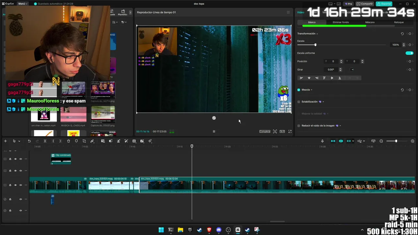
Task: Open the Menú dropdown in title bar
Action: pos(23,4)
